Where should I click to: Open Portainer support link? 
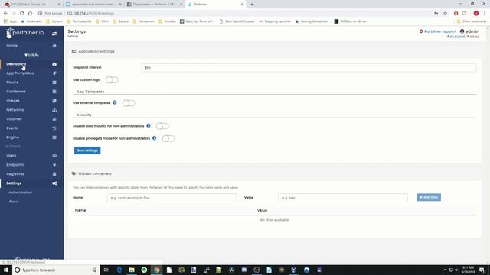437,31
